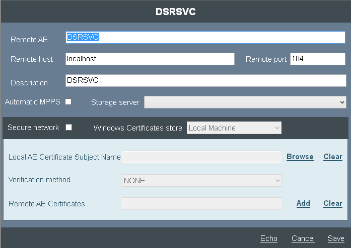
Task: Enable the Automatic MPPS checkbox
Action: pos(68,102)
